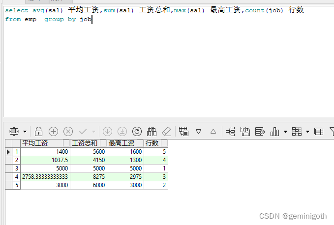Click the 行数 cell in row 1
The width and height of the screenshot is (334, 225).
156,152
